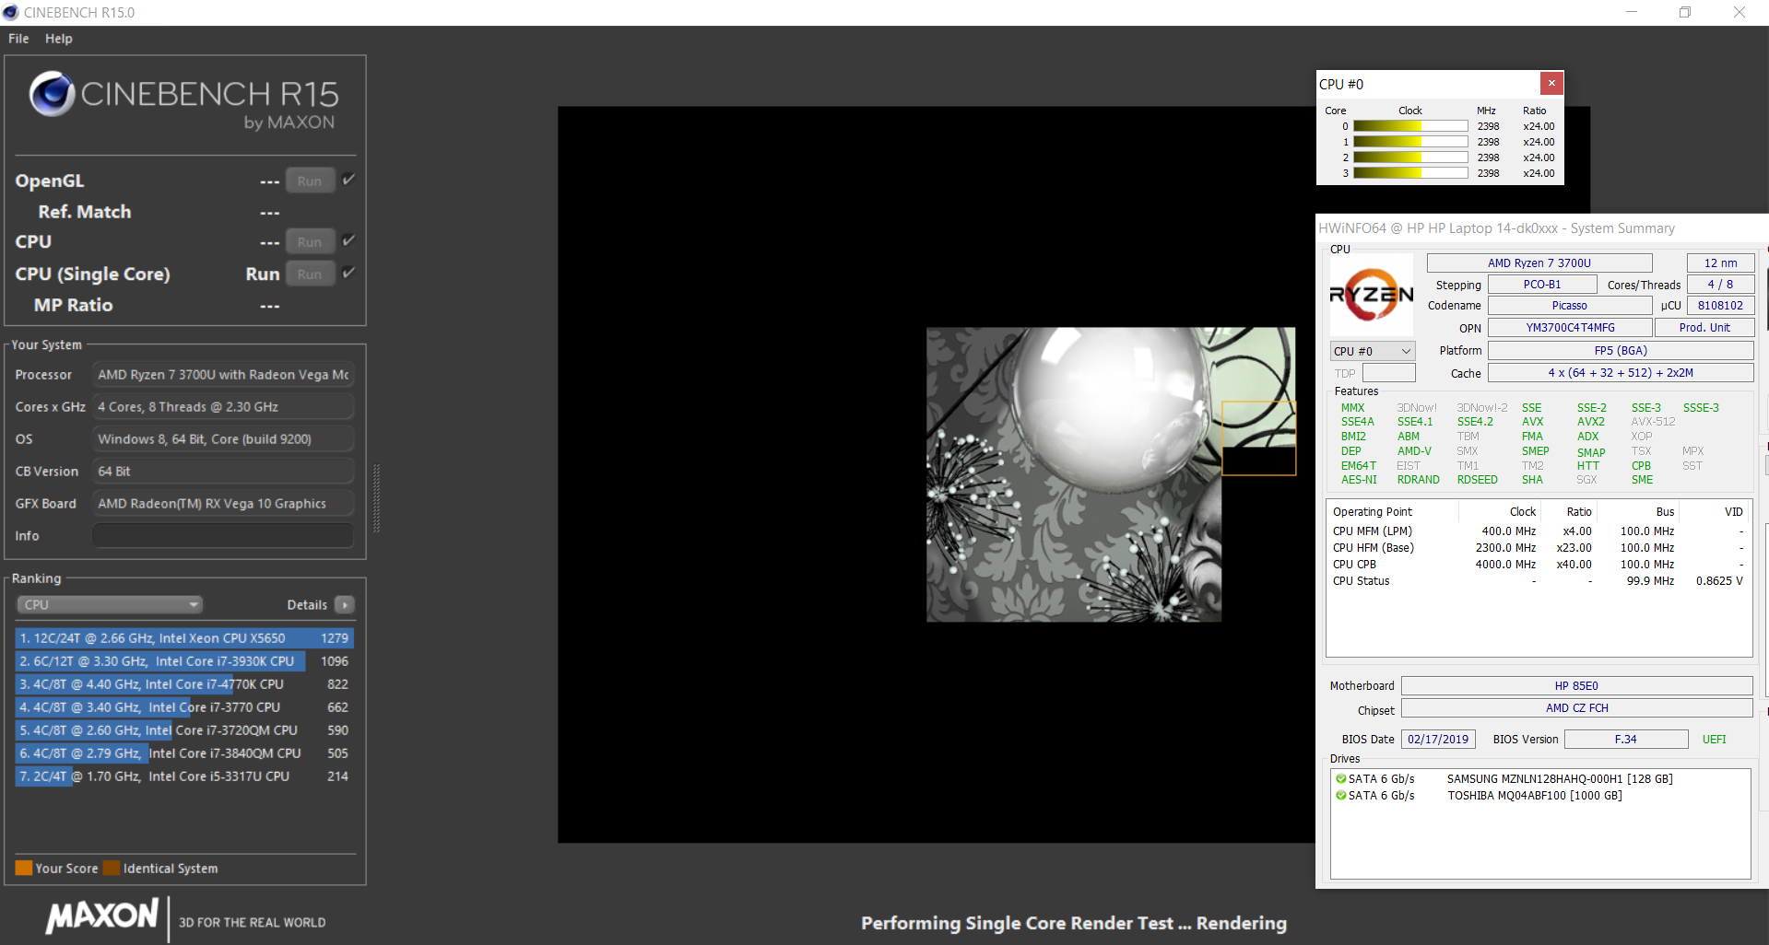Select ranking row Intel Core i7-3770 CPU
Screen dimensions: 1769x945
tap(184, 707)
